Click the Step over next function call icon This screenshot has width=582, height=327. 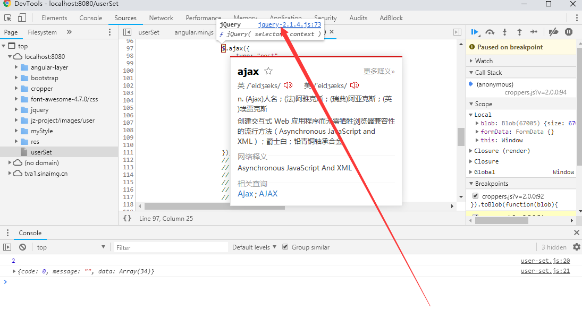tap(490, 32)
